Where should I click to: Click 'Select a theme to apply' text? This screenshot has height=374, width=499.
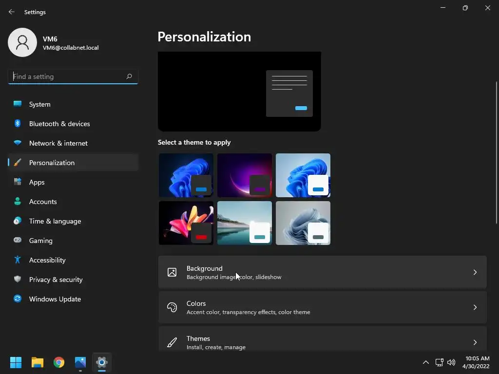point(194,143)
